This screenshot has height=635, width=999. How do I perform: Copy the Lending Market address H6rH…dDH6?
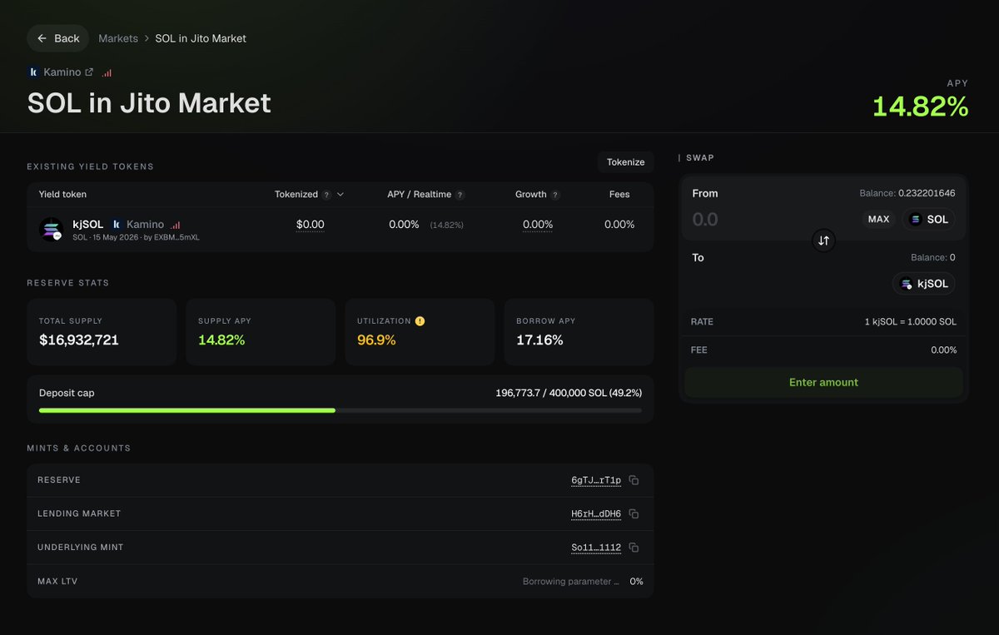click(x=634, y=513)
